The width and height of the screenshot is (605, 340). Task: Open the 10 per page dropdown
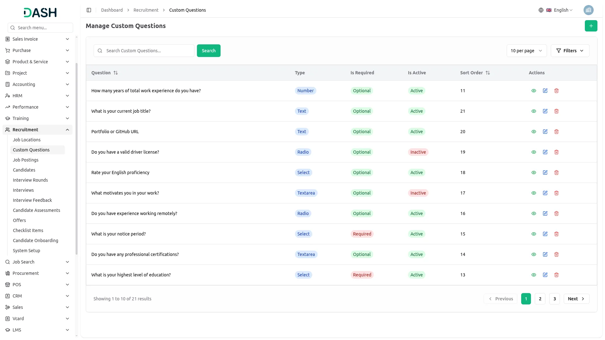click(526, 51)
